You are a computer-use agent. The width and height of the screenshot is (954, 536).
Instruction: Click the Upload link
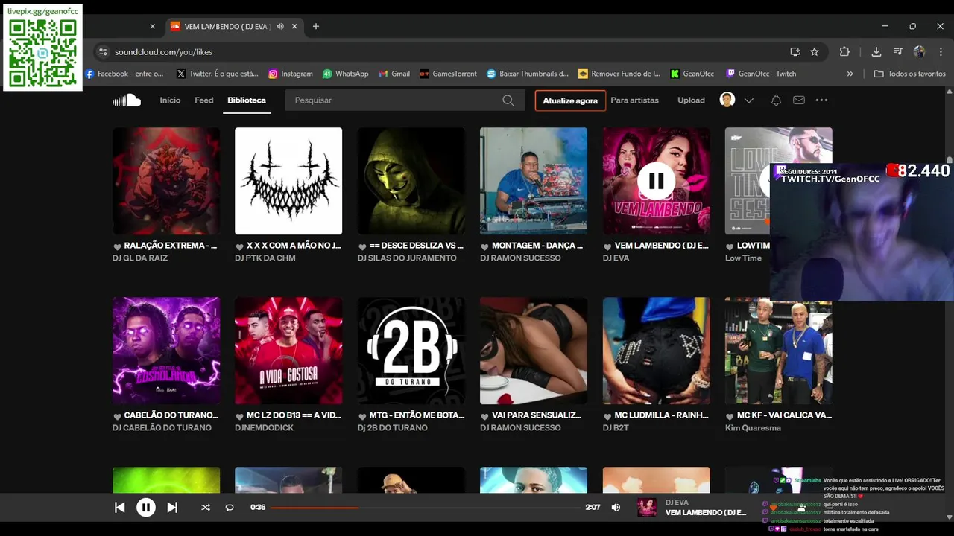coord(691,100)
